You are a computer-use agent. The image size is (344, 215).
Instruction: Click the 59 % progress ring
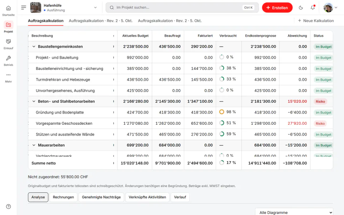coord(222,134)
